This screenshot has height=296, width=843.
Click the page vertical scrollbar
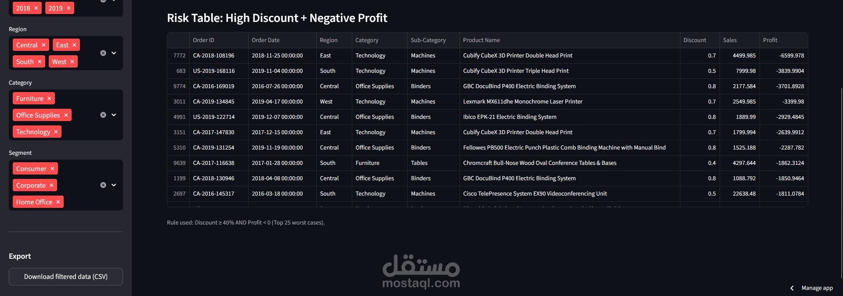[x=841, y=183]
